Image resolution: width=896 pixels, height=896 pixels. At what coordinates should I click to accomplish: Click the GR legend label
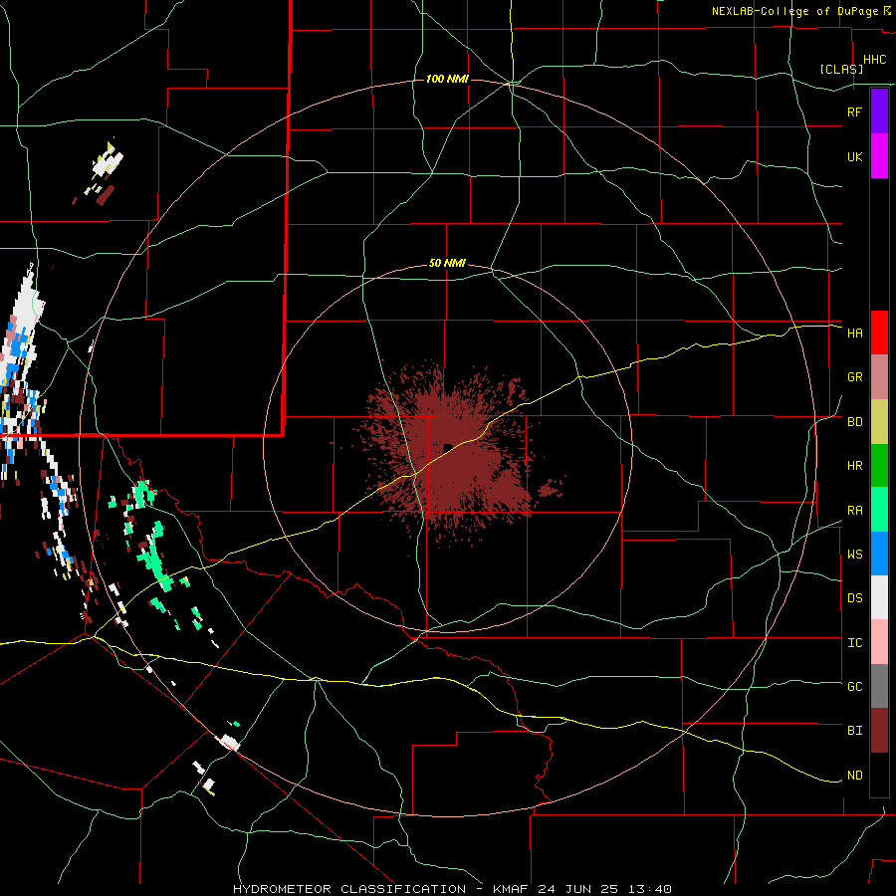click(854, 377)
